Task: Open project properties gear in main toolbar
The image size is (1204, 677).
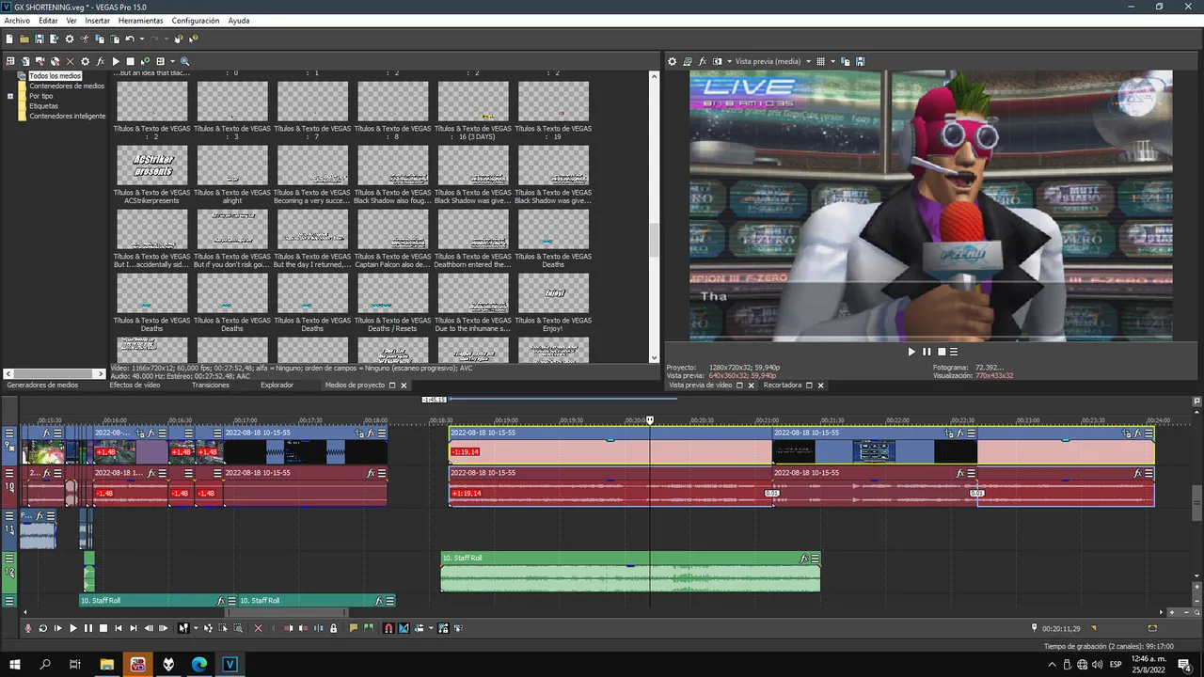Action: (x=70, y=39)
